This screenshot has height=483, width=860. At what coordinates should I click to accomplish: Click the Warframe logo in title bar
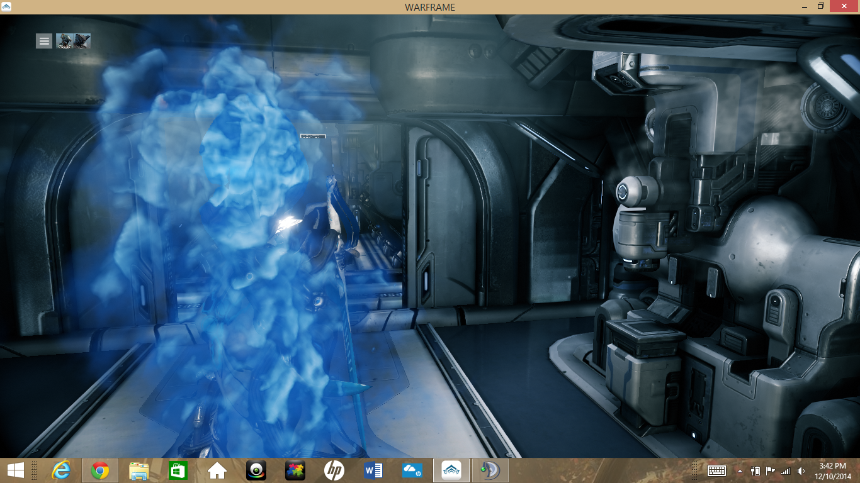coord(6,7)
